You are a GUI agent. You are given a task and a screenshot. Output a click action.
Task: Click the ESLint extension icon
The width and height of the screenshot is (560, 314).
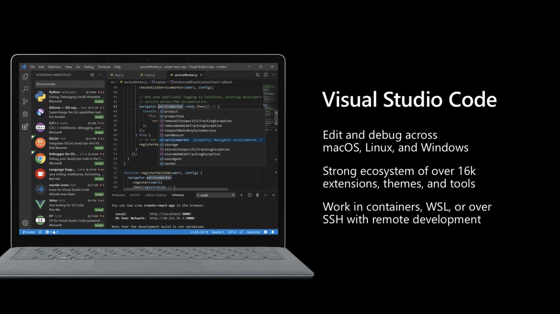[40, 143]
